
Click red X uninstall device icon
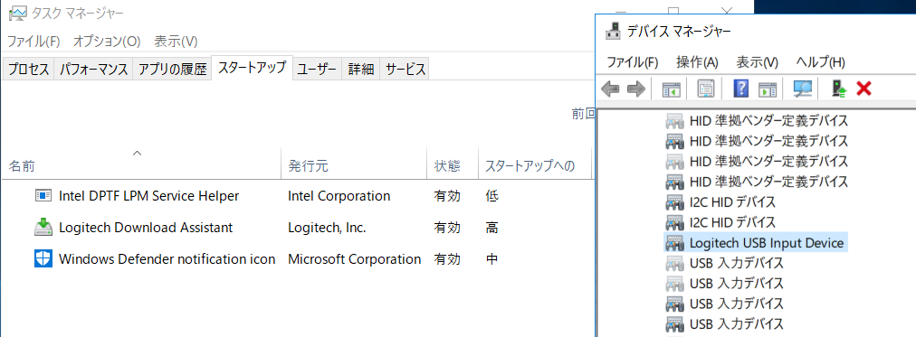coord(864,89)
